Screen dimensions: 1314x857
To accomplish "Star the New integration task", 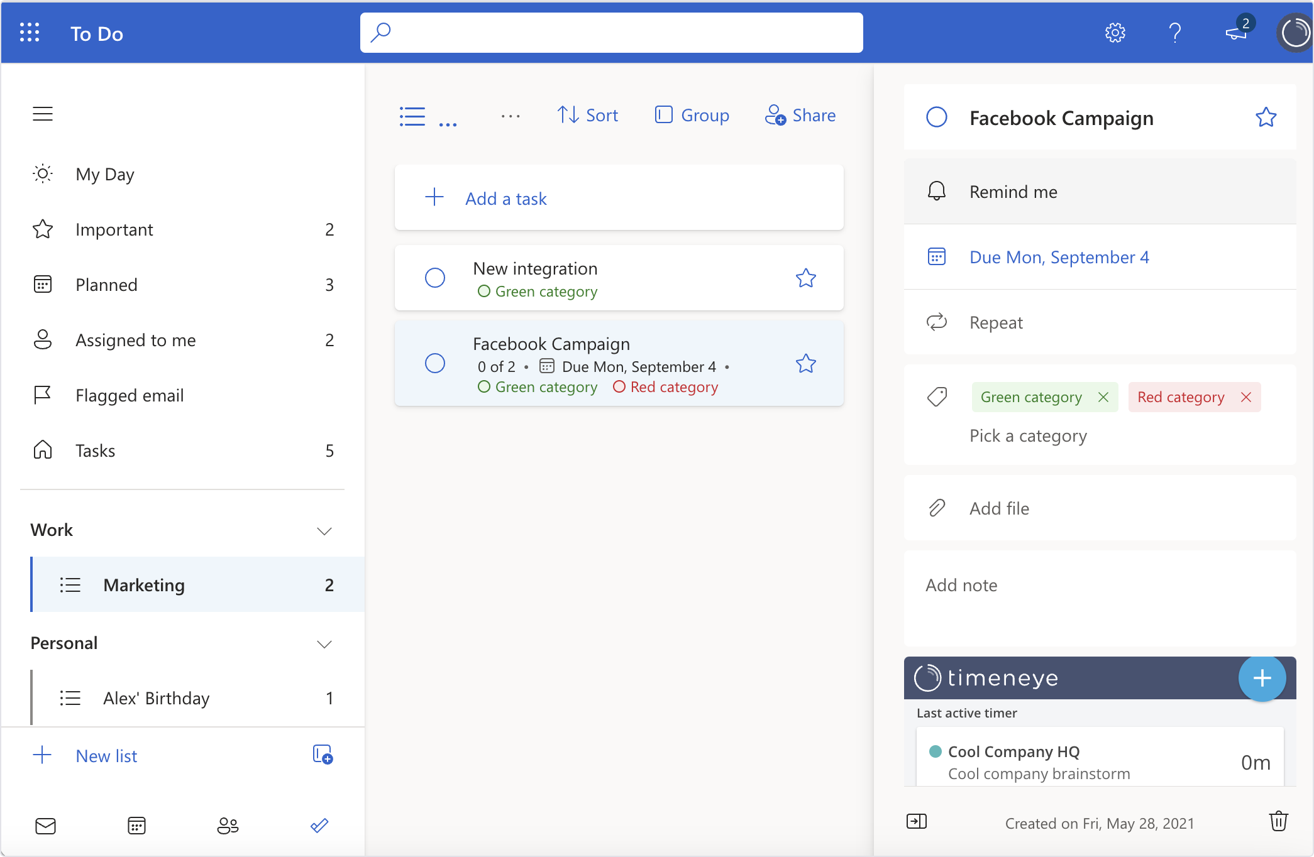I will [x=805, y=277].
